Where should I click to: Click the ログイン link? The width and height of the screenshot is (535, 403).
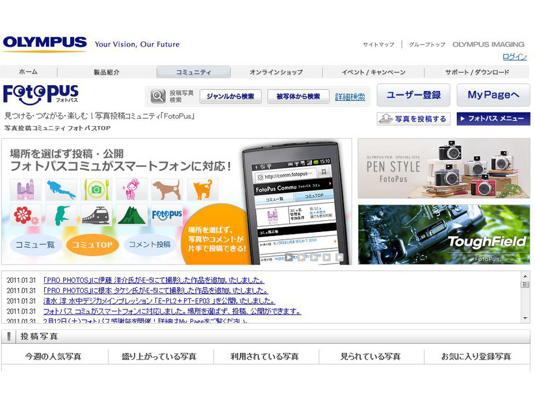(x=515, y=57)
